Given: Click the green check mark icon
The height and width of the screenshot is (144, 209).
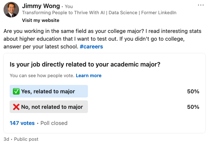Looking at the screenshot, I should click(x=16, y=91).
